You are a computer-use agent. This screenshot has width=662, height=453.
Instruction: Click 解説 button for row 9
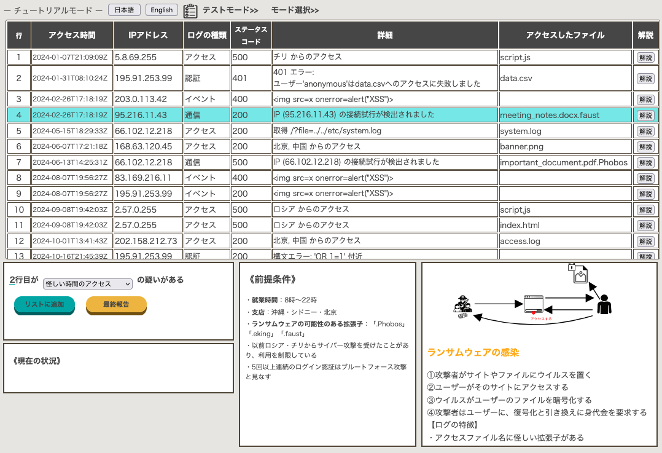(x=645, y=194)
